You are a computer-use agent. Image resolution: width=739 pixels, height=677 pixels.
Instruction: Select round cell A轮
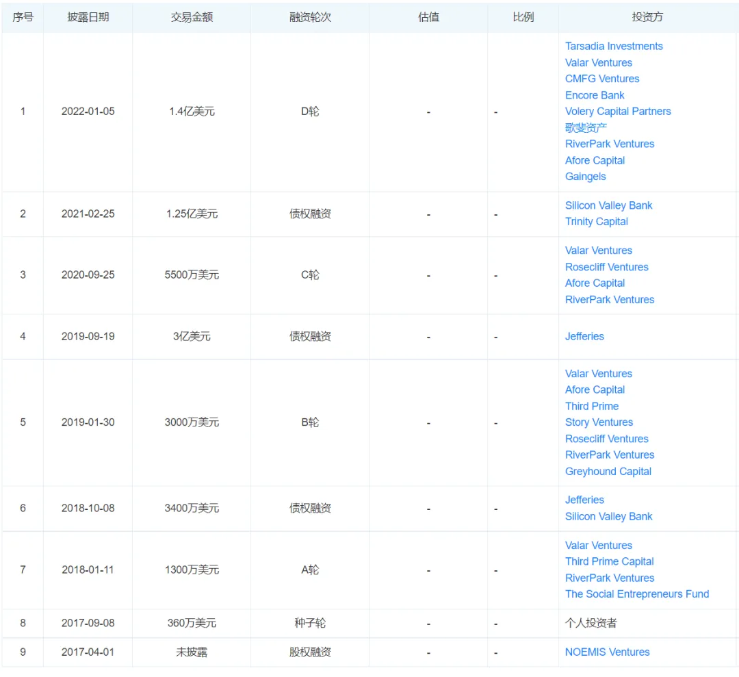pyautogui.click(x=310, y=570)
